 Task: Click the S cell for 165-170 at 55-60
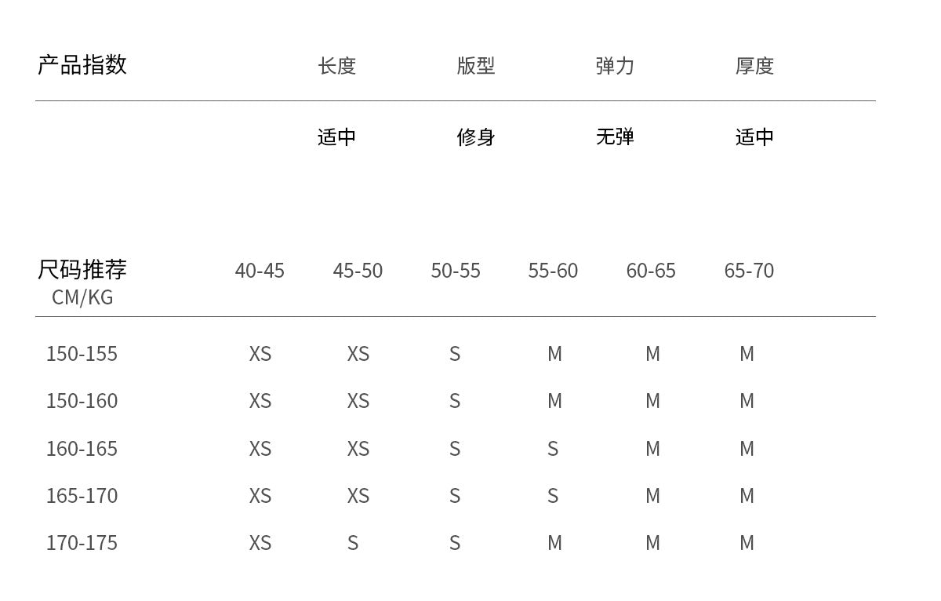pos(553,496)
